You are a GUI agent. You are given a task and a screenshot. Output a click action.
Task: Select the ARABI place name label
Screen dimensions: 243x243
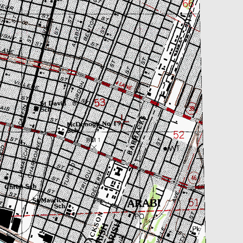tap(144, 203)
